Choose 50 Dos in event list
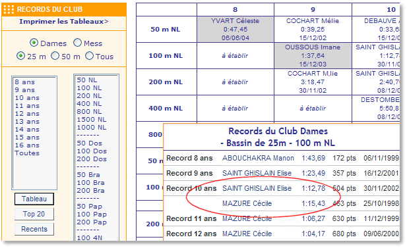407x250 pixels. pos(89,143)
